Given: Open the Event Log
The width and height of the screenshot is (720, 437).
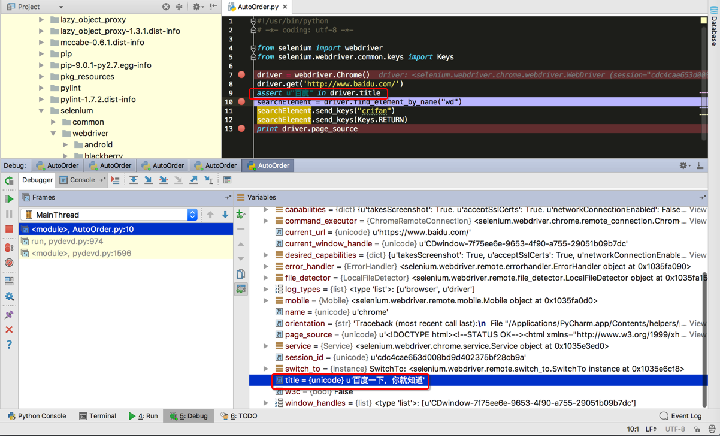Looking at the screenshot, I should click(680, 415).
